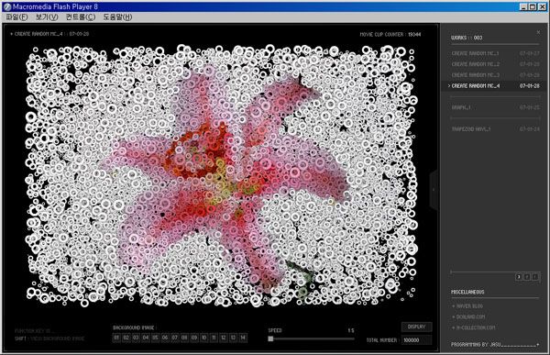Select background image 10
550x355 pixels.
click(204, 338)
